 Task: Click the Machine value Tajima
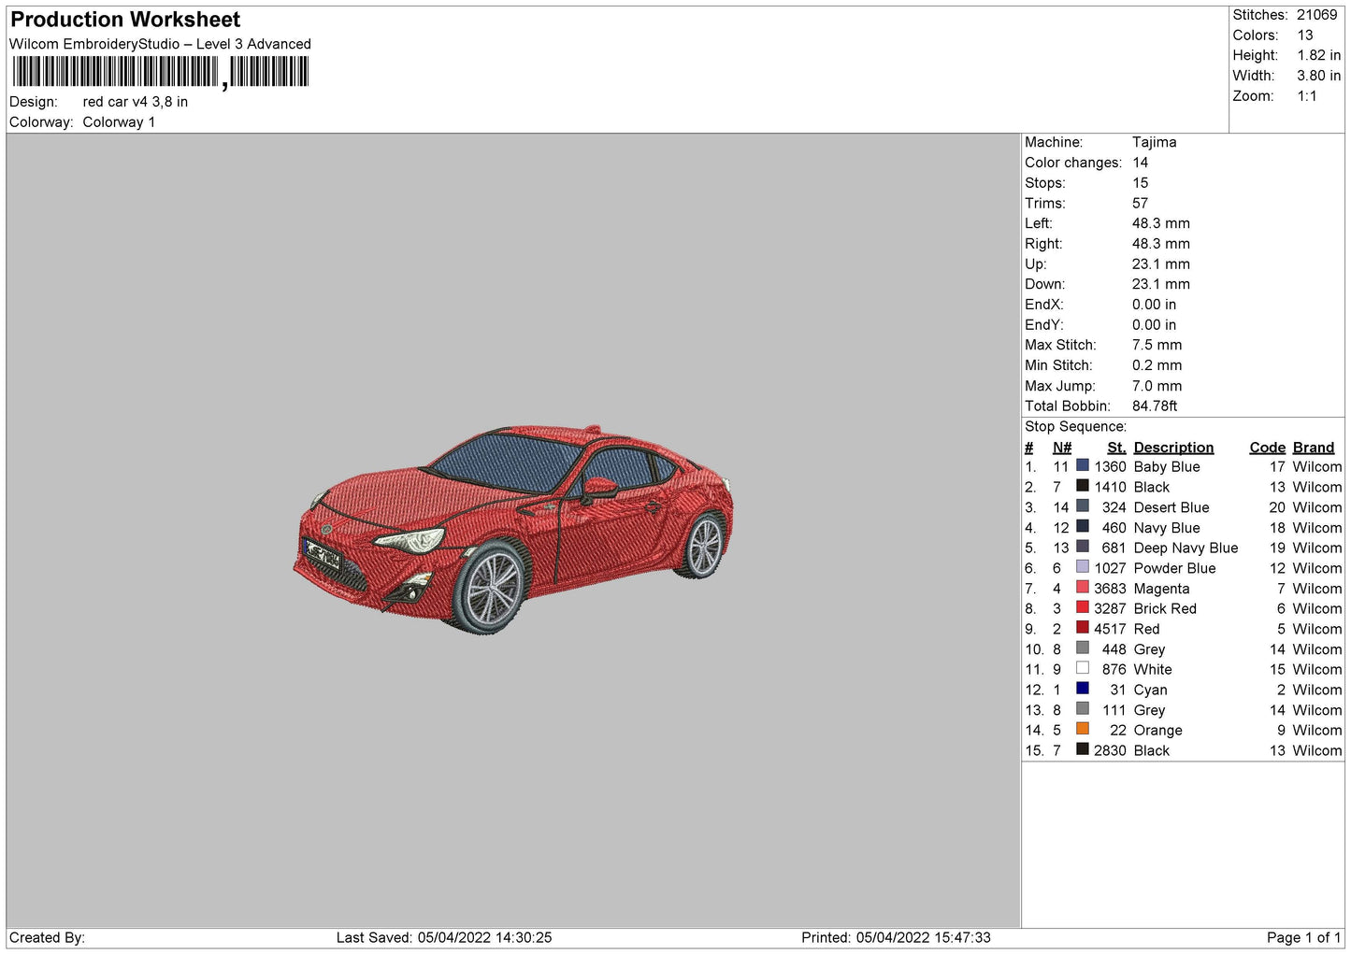(x=1155, y=142)
